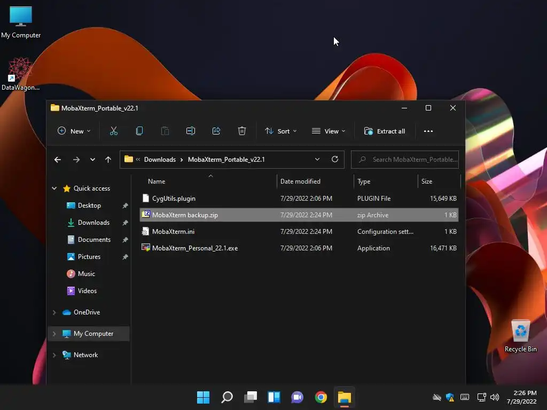The height and width of the screenshot is (410, 547).
Task: Open Documents in Quick access
Action: click(x=94, y=240)
